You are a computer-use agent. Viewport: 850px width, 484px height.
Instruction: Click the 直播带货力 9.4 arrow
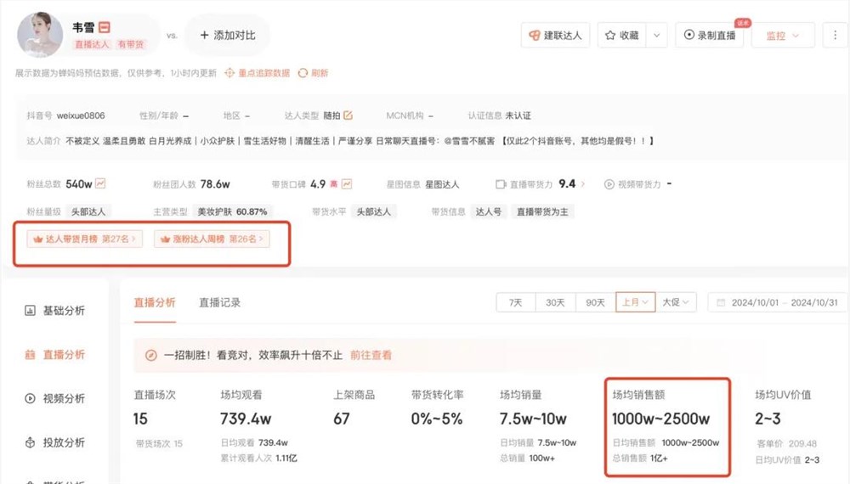point(583,184)
